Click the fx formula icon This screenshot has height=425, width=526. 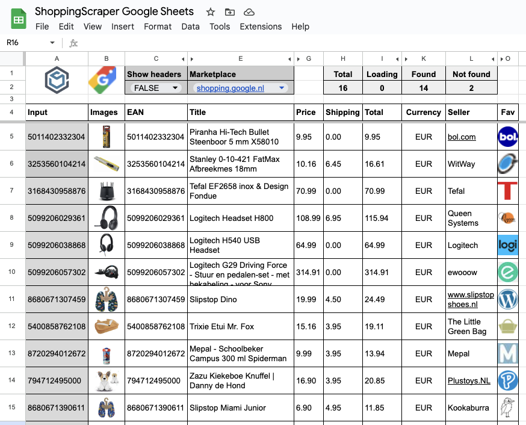coord(73,43)
